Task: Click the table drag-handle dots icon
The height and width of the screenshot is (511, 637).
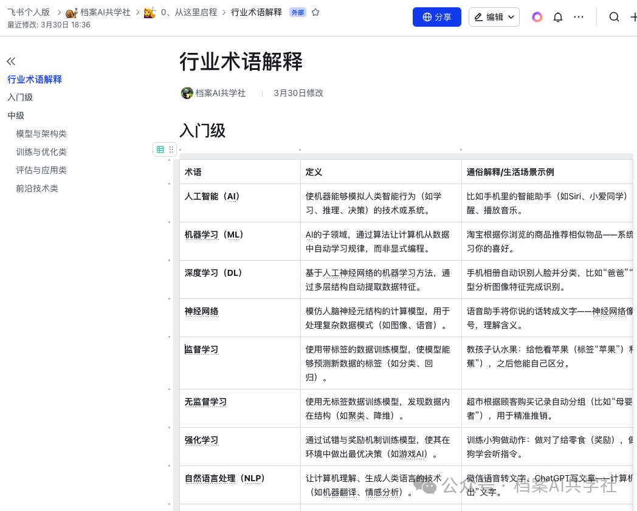Action: click(171, 149)
